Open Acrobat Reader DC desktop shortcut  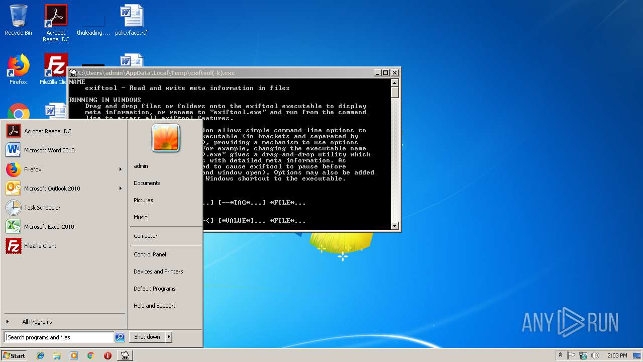coord(56,23)
